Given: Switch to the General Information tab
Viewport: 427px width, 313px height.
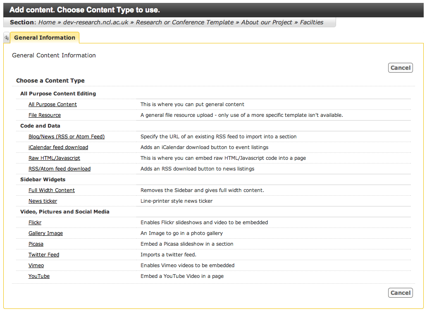Looking at the screenshot, I should pos(45,38).
